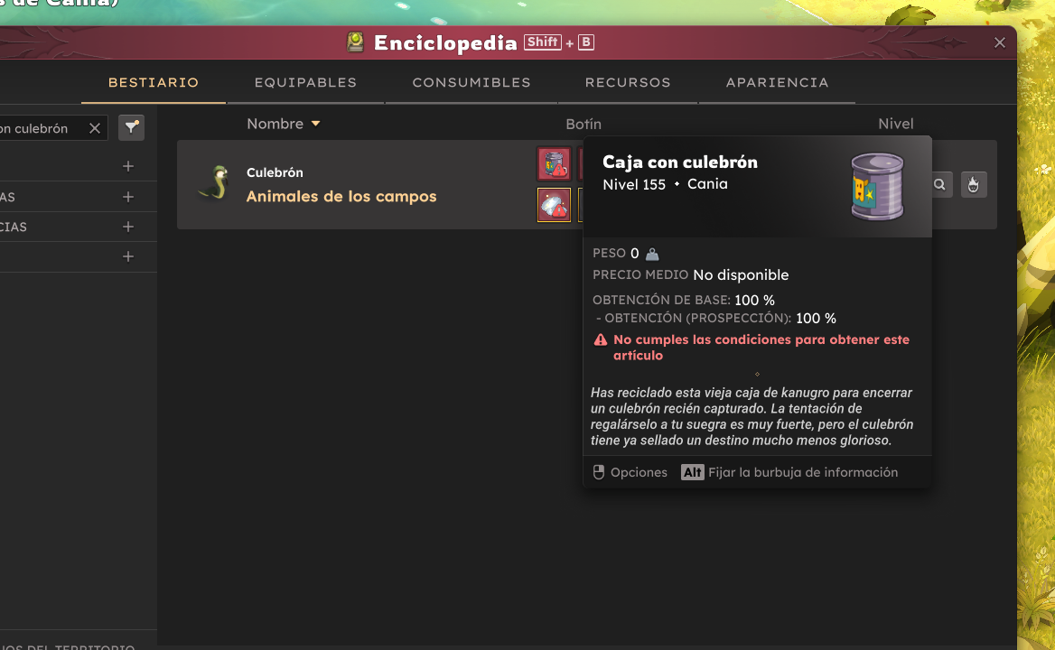Click the Enciclopedia book icon in title

355,42
